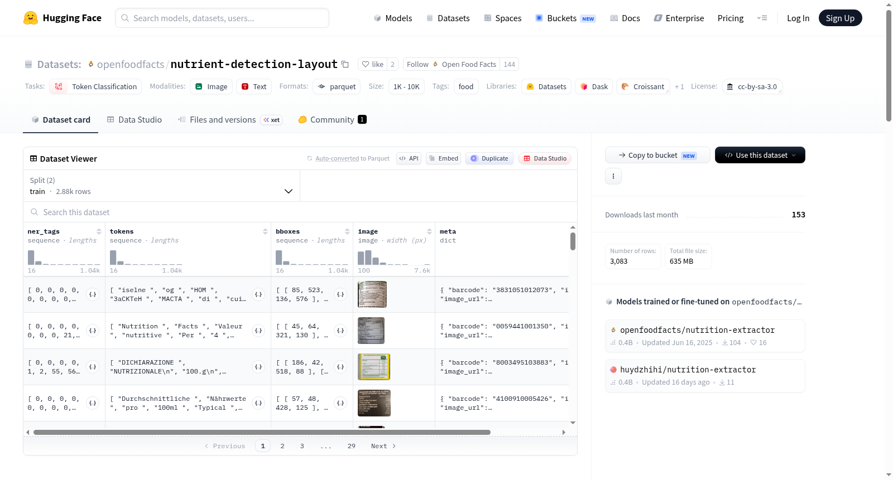
Task: Open the Community tab
Action: tap(333, 119)
